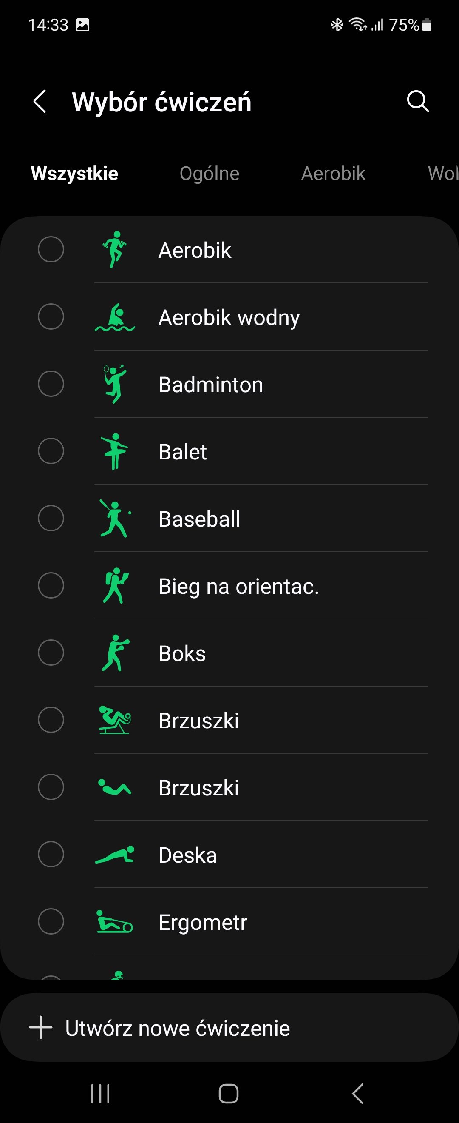Select the Deska radio button

[51, 855]
